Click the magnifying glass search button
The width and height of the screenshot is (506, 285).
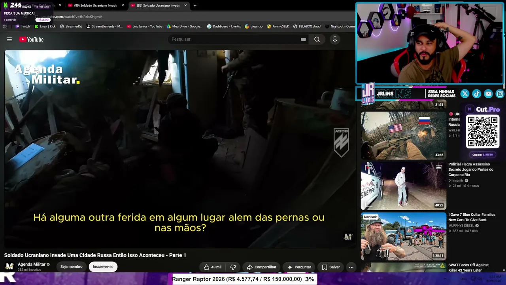[317, 39]
